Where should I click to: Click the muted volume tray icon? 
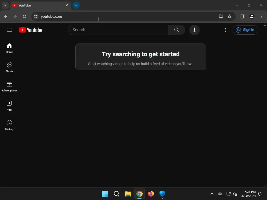click(235, 194)
